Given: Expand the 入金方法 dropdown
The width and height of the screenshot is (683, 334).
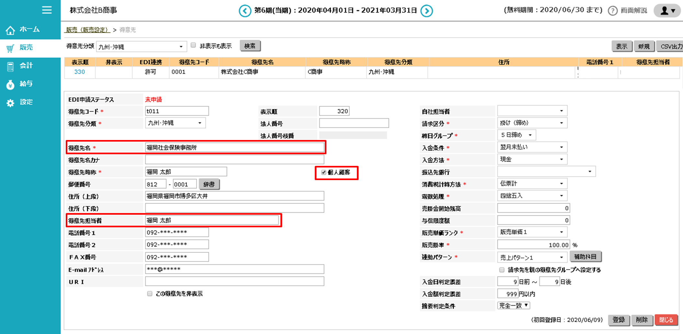Looking at the screenshot, I should [x=532, y=159].
